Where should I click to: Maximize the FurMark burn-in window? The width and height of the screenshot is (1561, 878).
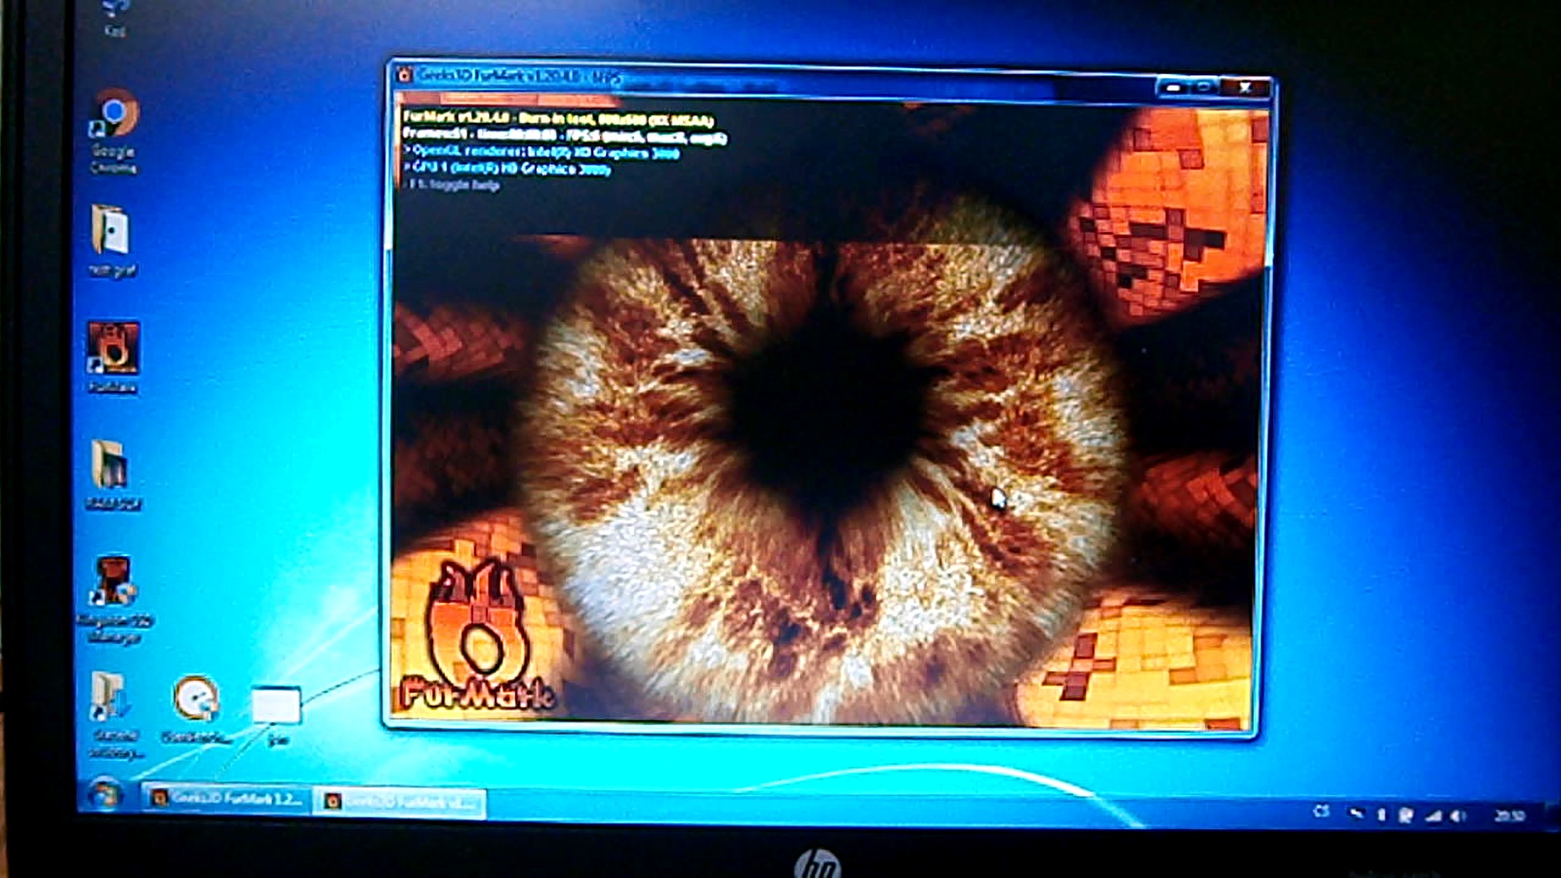click(1203, 88)
